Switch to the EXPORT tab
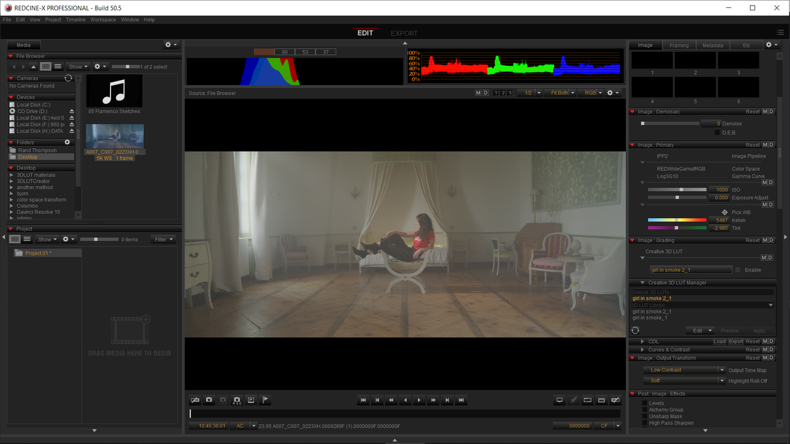The height and width of the screenshot is (444, 790). (404, 33)
